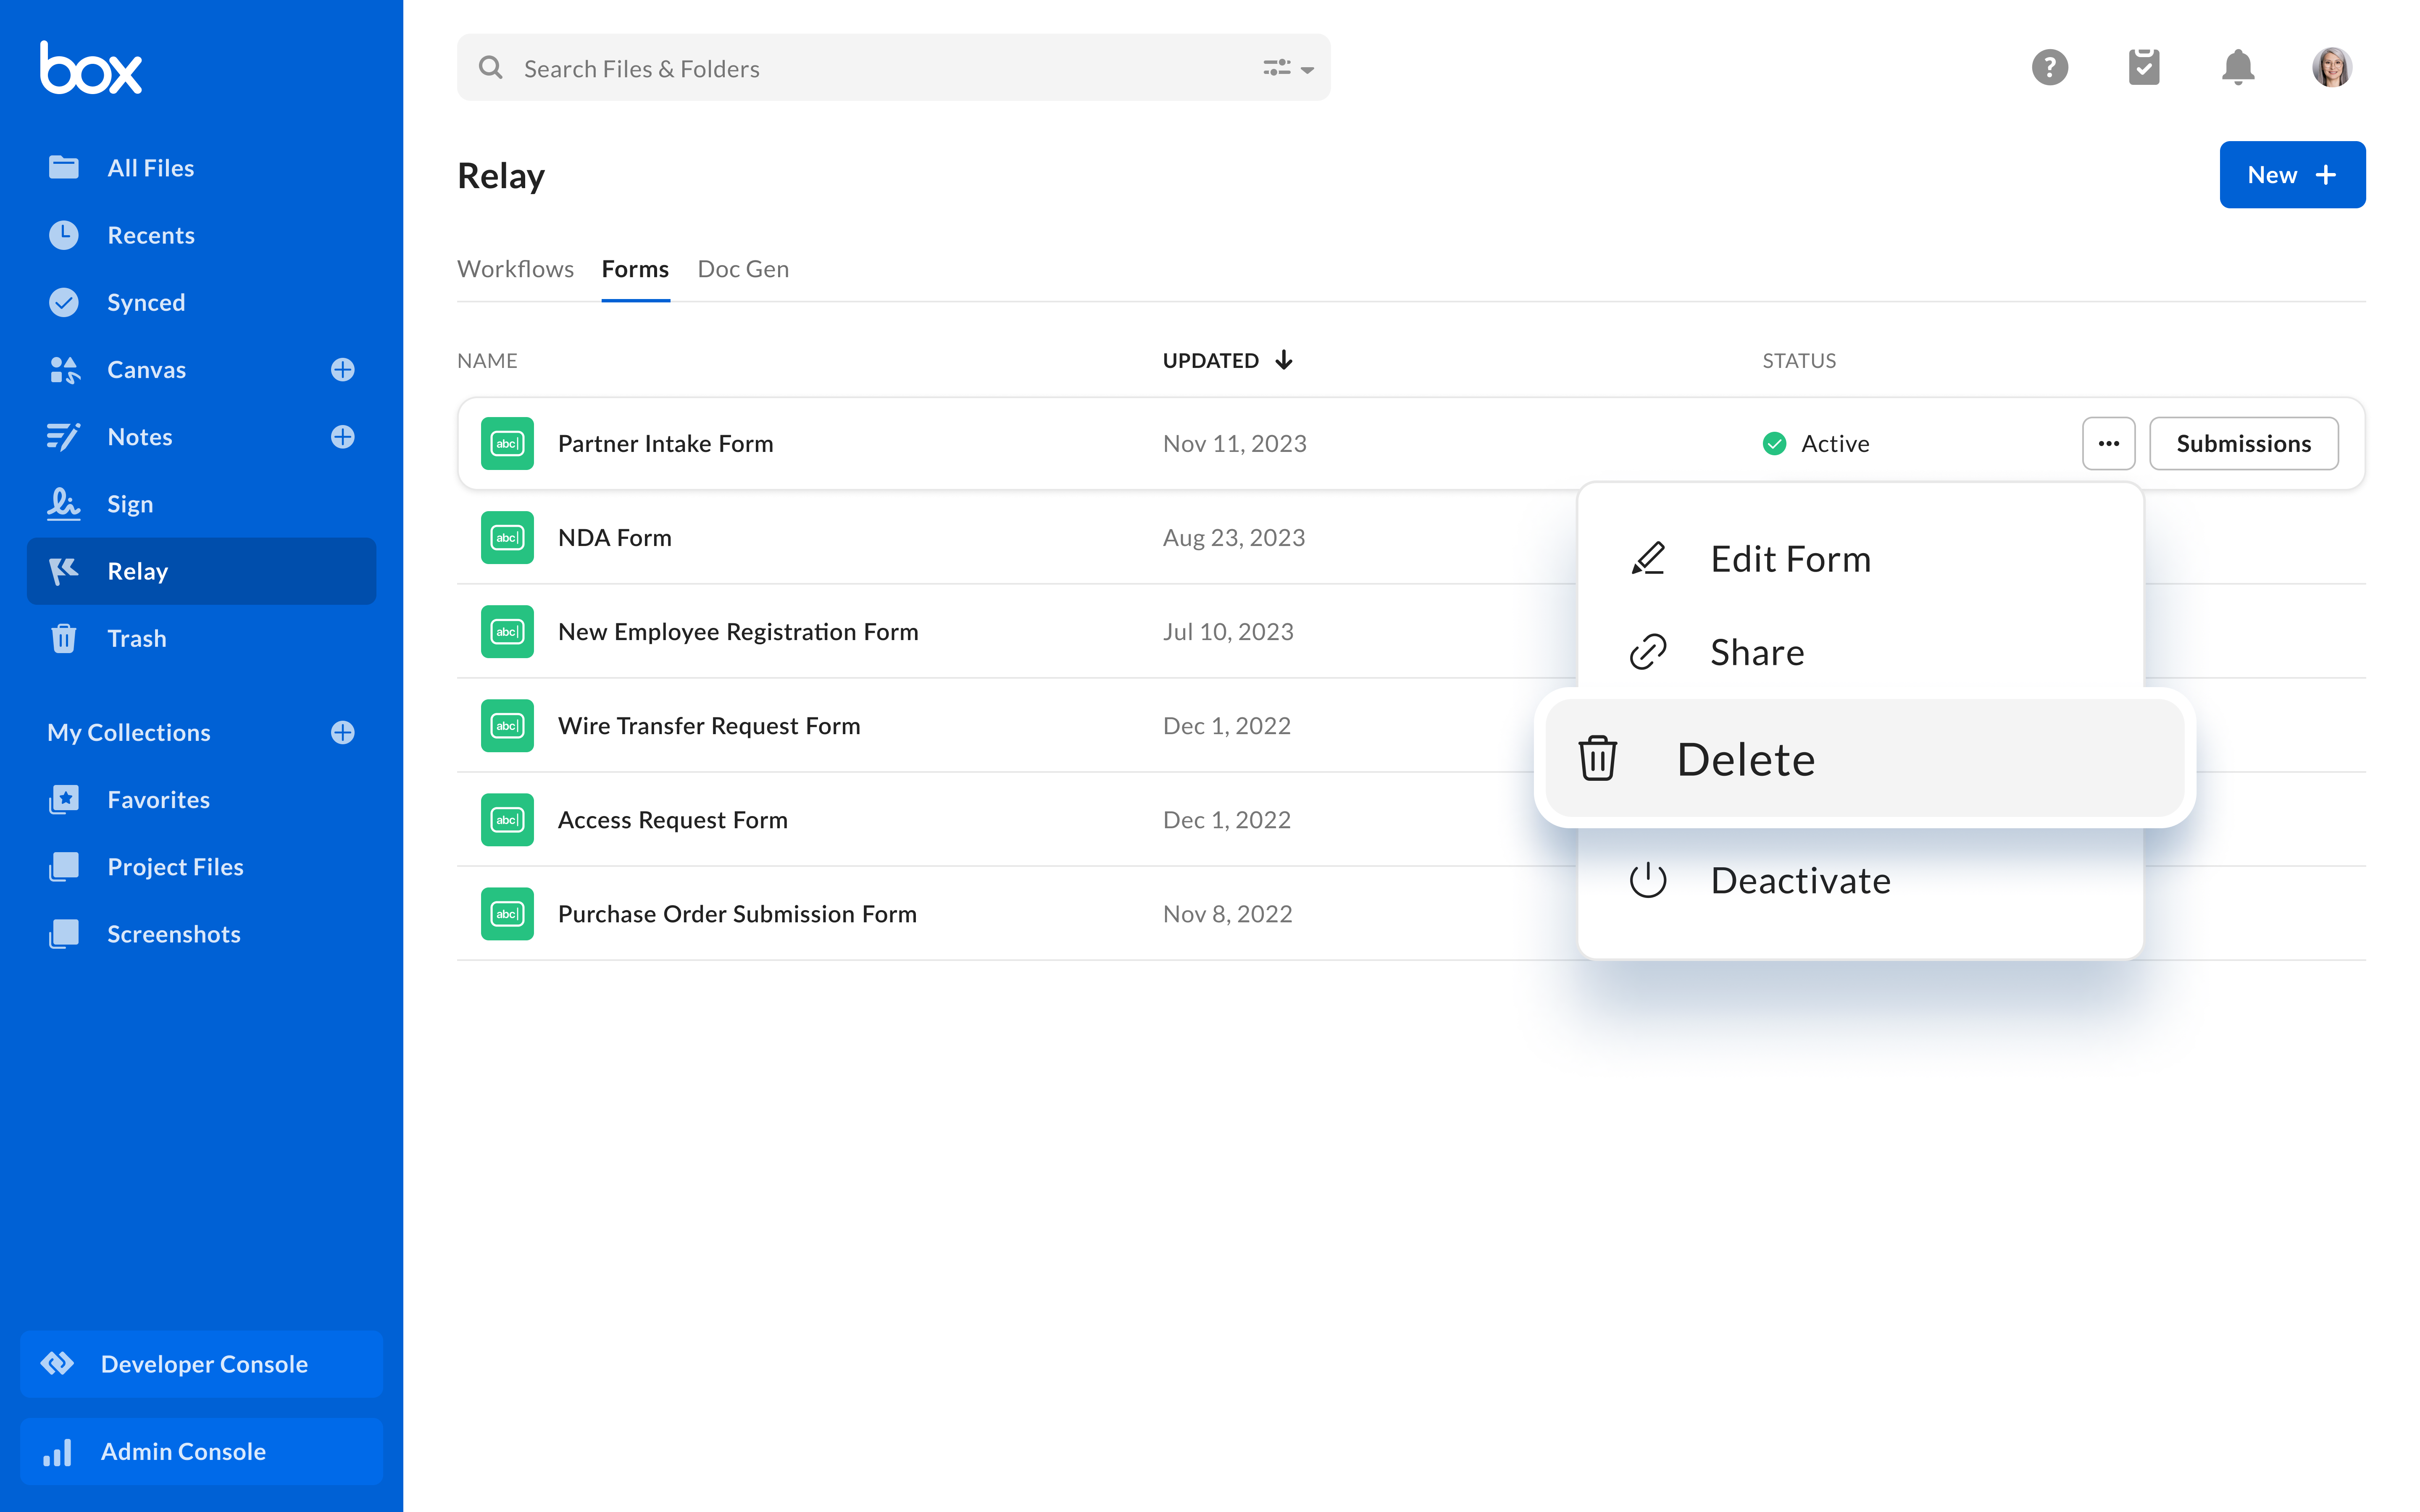The image size is (2420, 1512).
Task: Open the user profile avatar
Action: (x=2332, y=67)
